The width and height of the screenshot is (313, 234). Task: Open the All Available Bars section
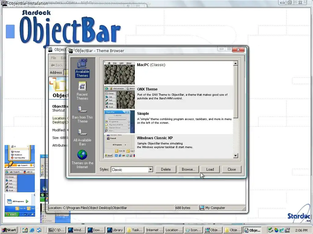click(x=82, y=137)
